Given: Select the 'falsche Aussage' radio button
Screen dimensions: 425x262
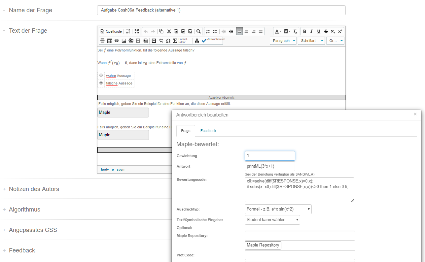Looking at the screenshot, I should click(101, 83).
